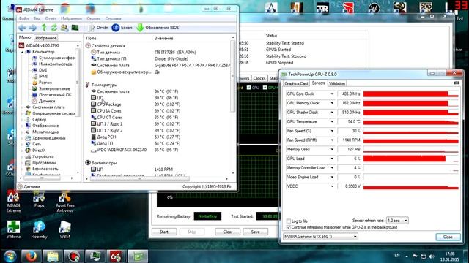
Task: Click the Бэкап toolbar button
Action: [122, 28]
